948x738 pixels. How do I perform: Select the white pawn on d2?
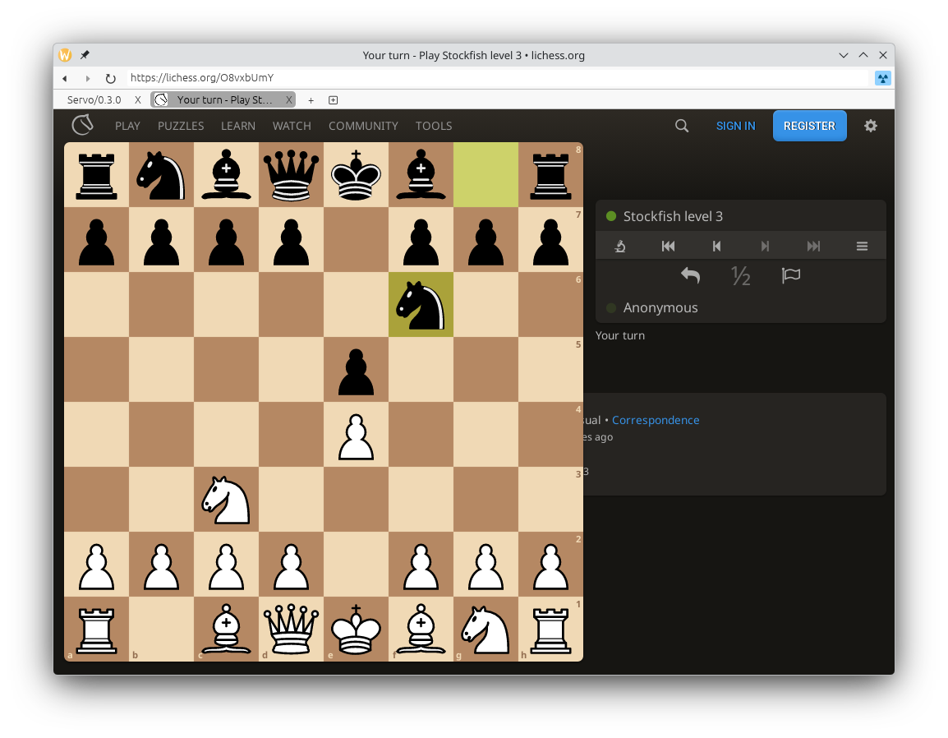(x=292, y=565)
